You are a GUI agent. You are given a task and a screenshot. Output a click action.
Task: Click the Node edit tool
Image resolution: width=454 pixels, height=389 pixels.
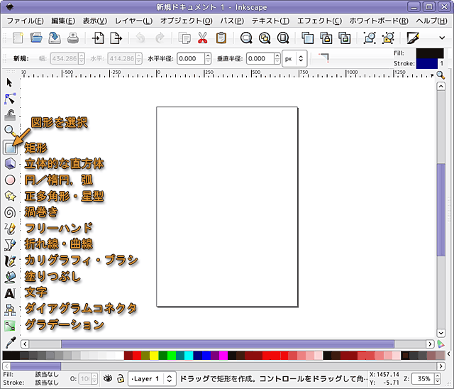click(x=11, y=99)
